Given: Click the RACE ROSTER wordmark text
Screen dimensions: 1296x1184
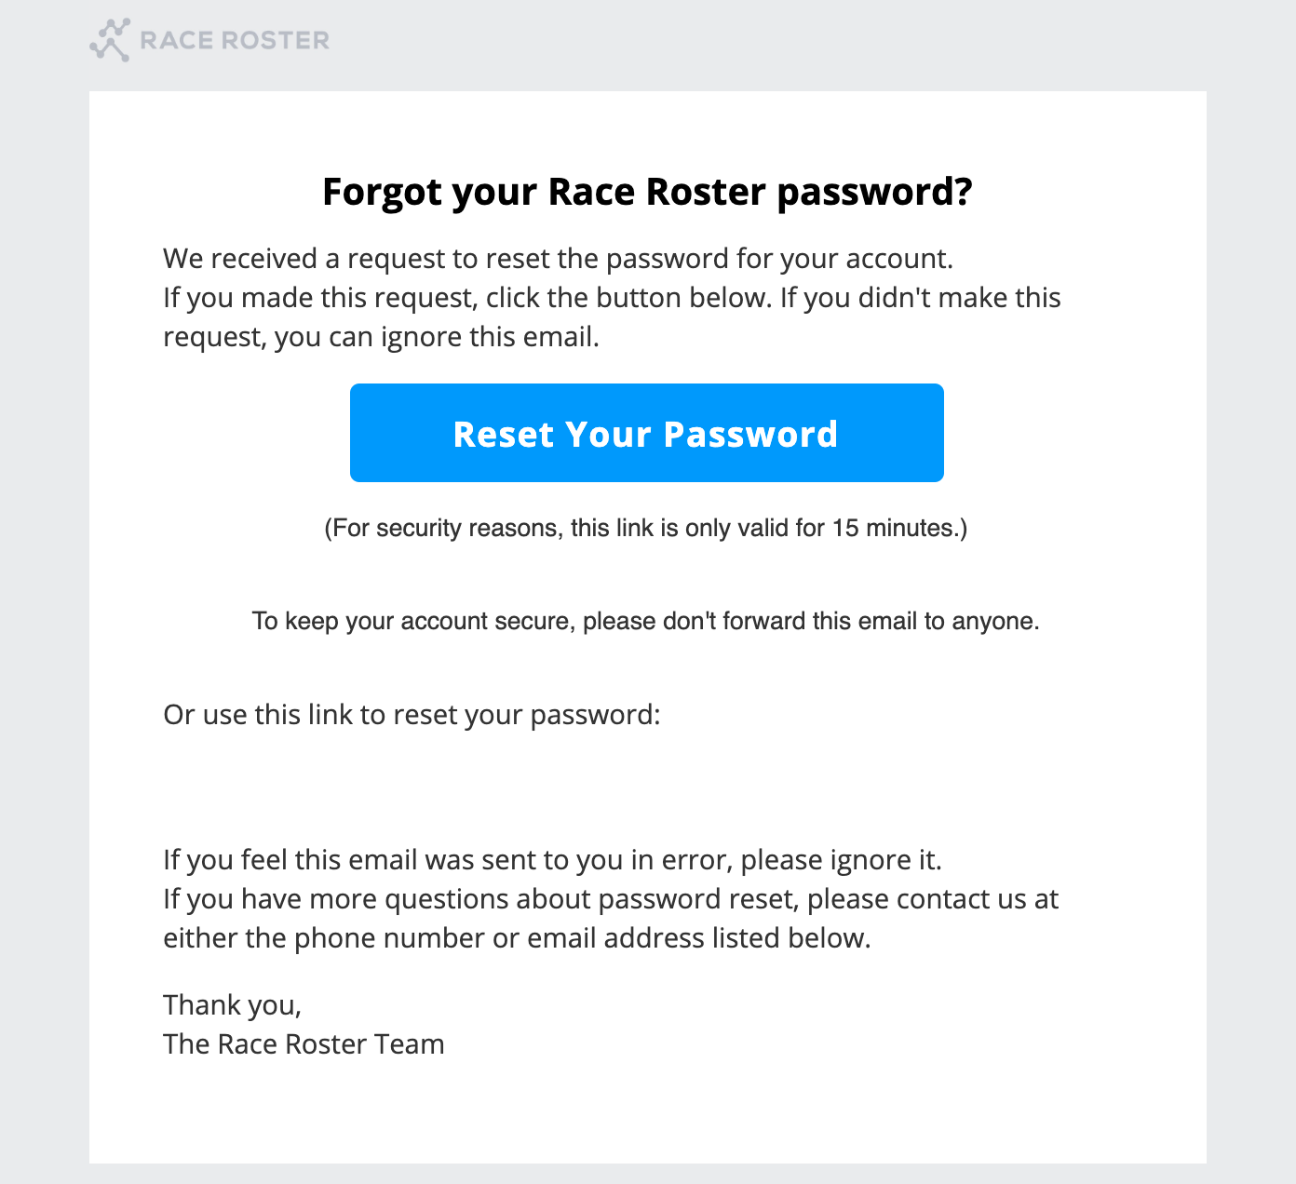Looking at the screenshot, I should (x=235, y=41).
